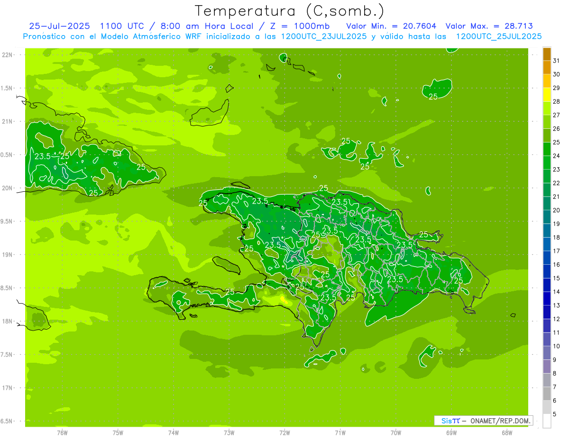Click the legend value "15"
Screen dimensions: 569x439
556,278
